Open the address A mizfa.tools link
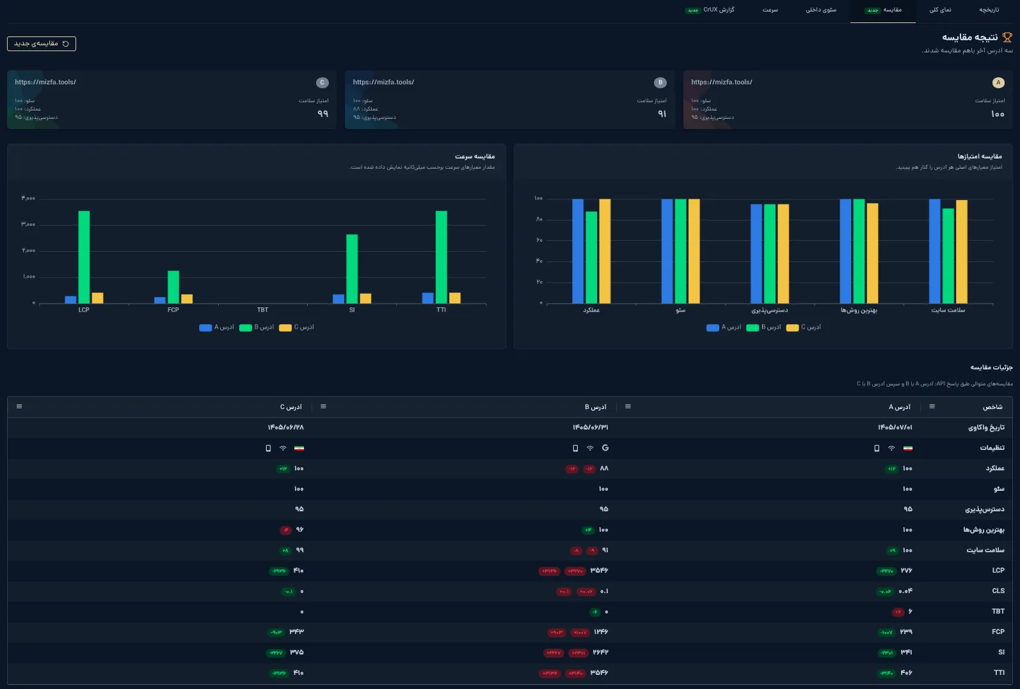The image size is (1020, 689). click(x=721, y=82)
